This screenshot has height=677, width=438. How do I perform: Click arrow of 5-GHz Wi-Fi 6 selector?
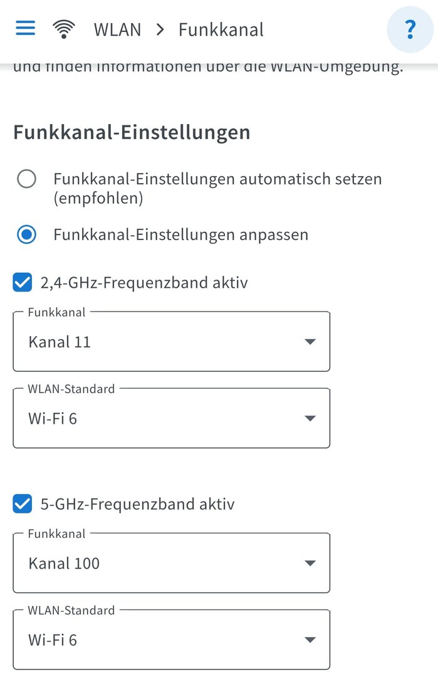pos(310,639)
